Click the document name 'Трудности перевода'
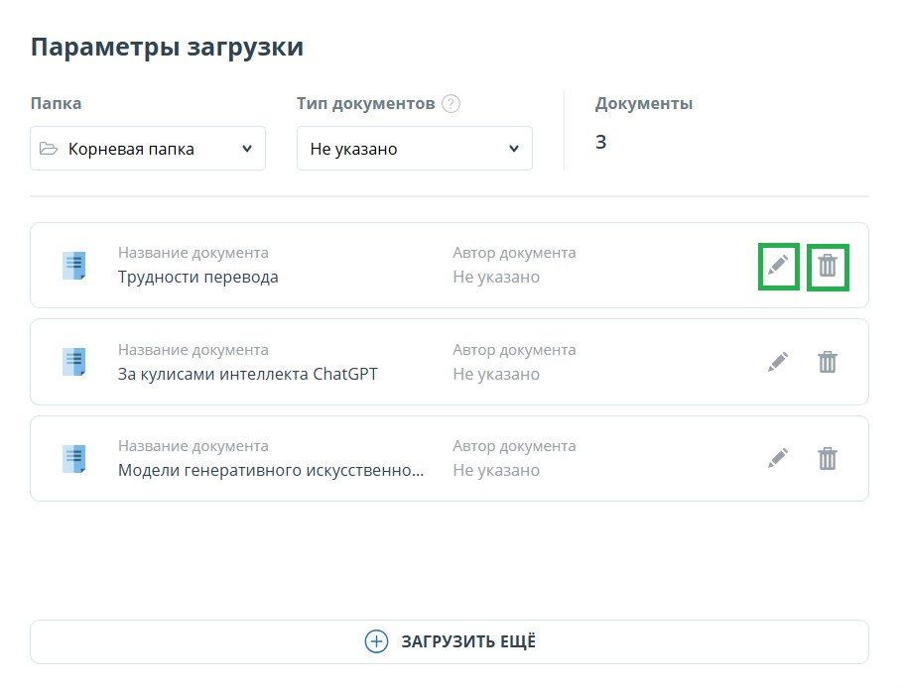Screen dimensions: 904x689 click(197, 278)
